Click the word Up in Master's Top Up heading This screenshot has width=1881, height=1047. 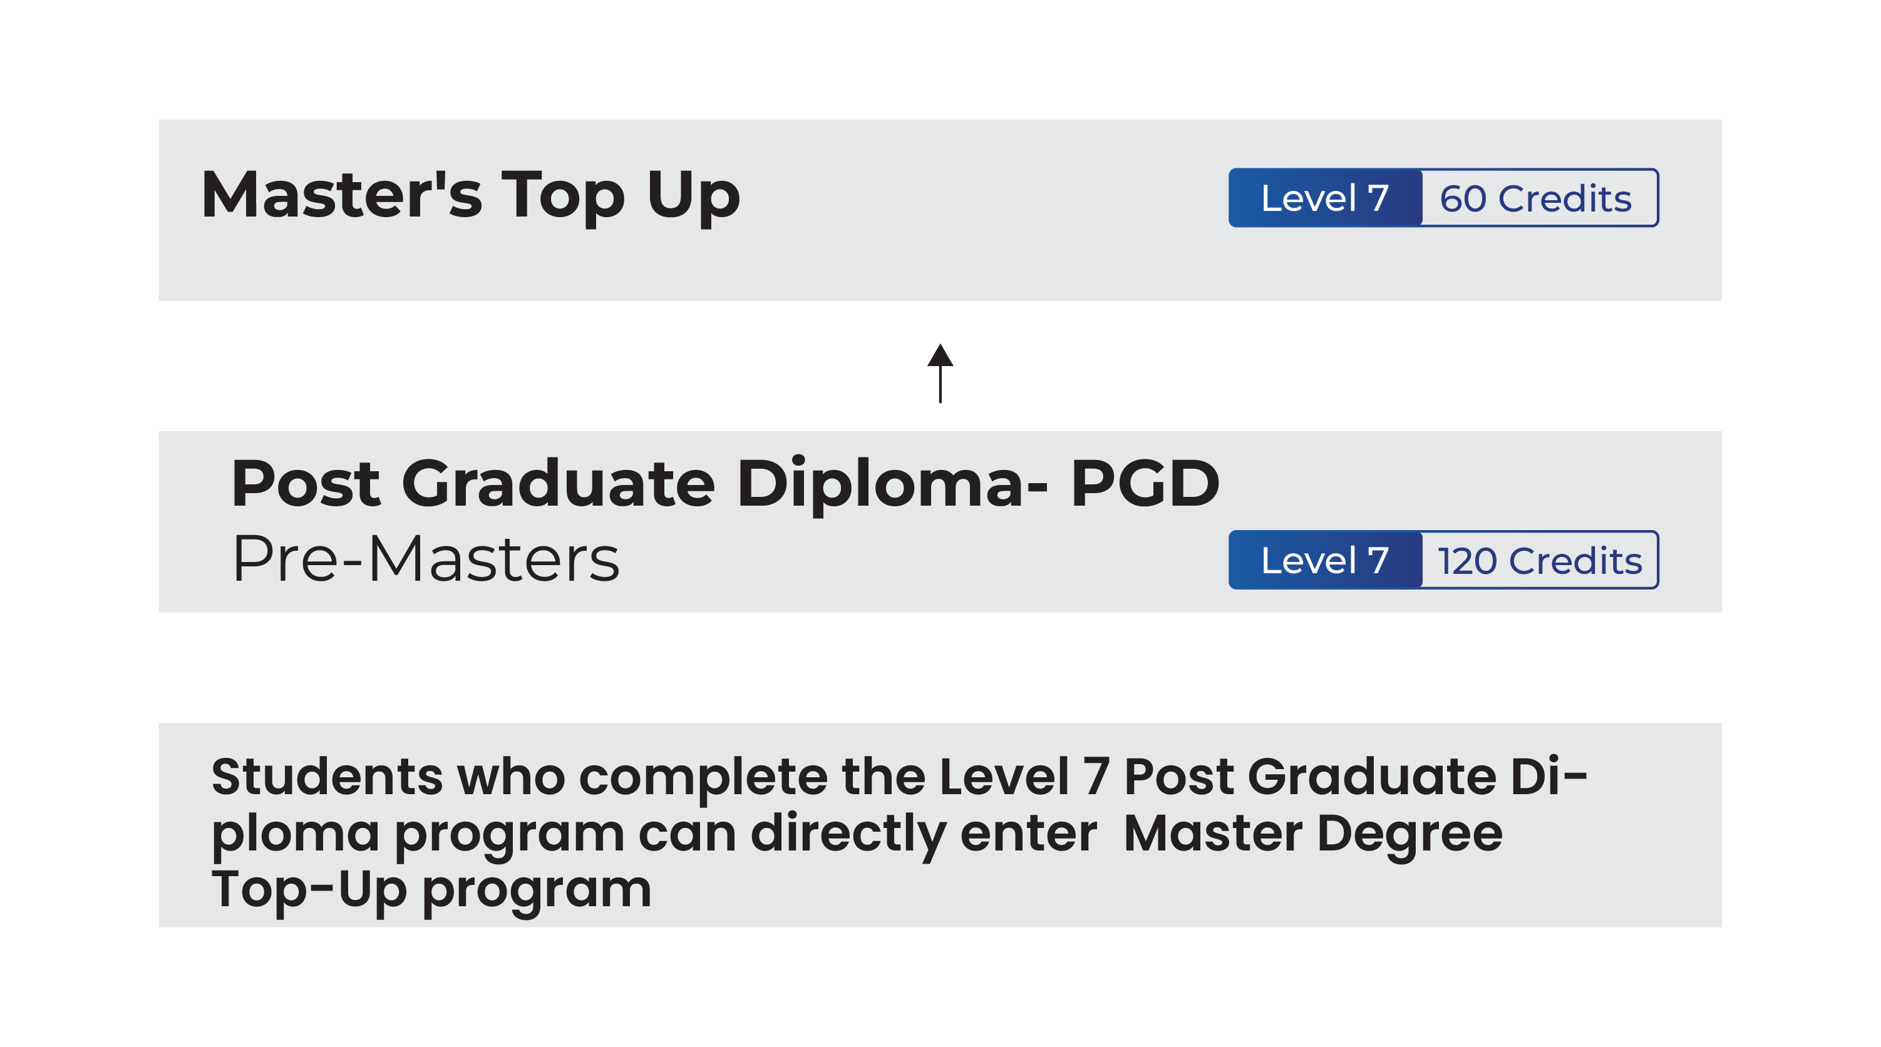693,195
